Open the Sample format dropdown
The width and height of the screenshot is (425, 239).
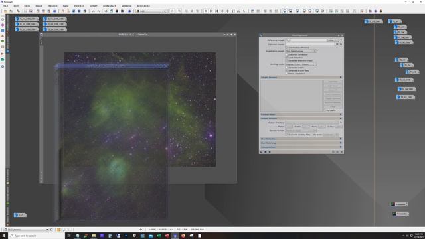[x=301, y=131]
